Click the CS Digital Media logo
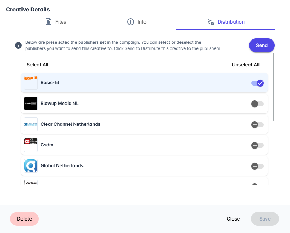The image size is (290, 233). point(31,145)
